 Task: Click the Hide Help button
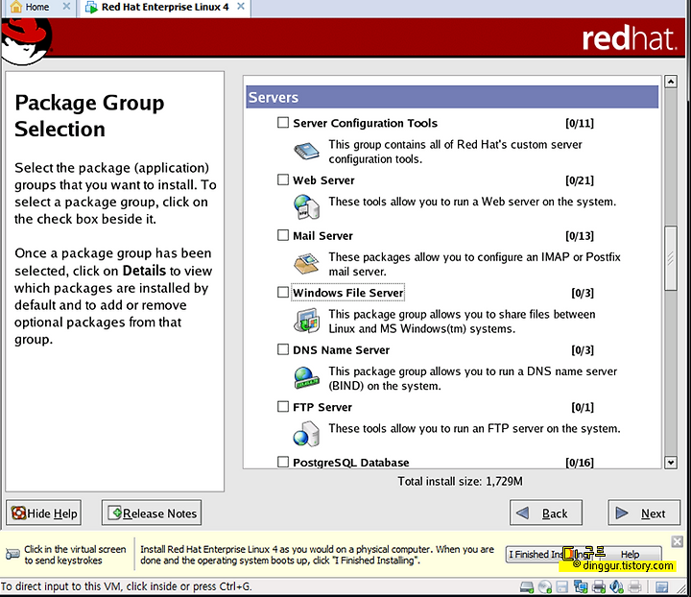click(43, 513)
